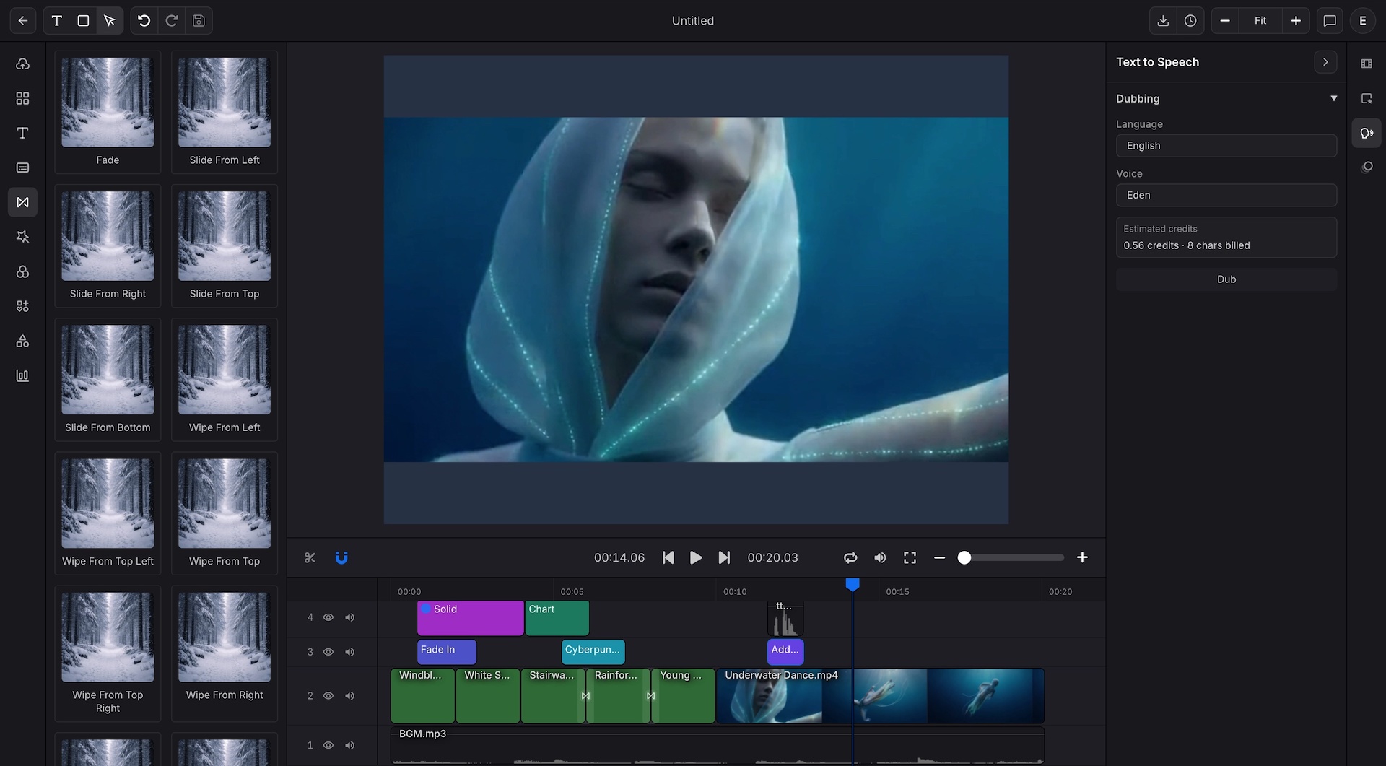Viewport: 1386px width, 766px height.
Task: Hide track 3 using its eye toggle
Action: 328,651
